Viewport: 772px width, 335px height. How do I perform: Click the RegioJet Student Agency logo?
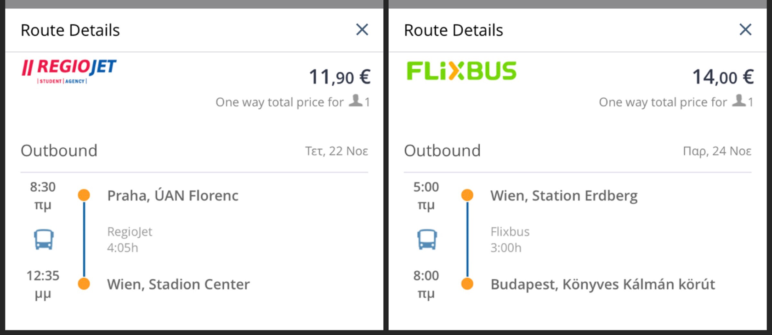(x=69, y=72)
